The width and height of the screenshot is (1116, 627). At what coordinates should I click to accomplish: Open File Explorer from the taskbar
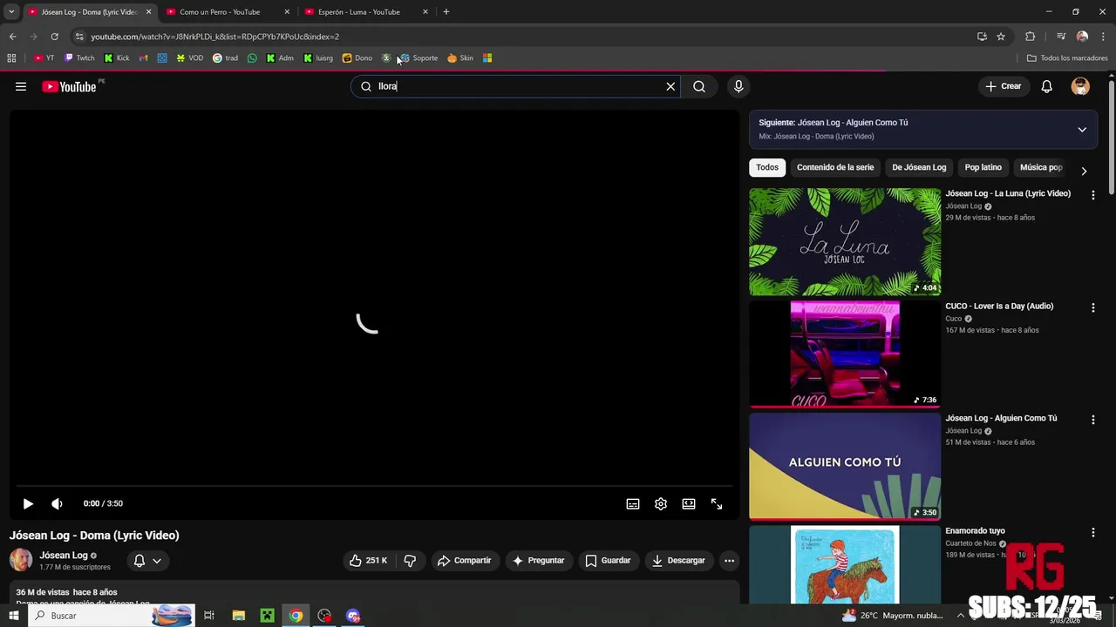(x=238, y=616)
